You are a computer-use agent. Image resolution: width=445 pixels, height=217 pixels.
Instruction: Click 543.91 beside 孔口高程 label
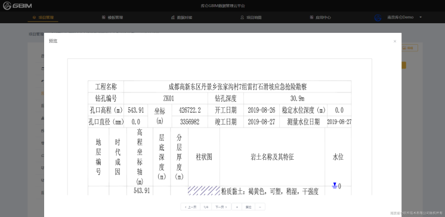(135, 110)
